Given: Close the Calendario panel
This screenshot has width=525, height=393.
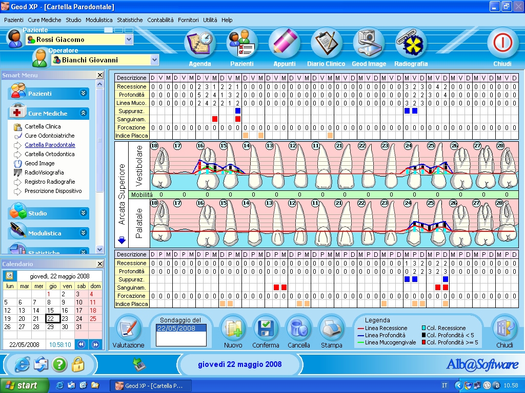Looking at the screenshot, I should pyautogui.click(x=100, y=264).
